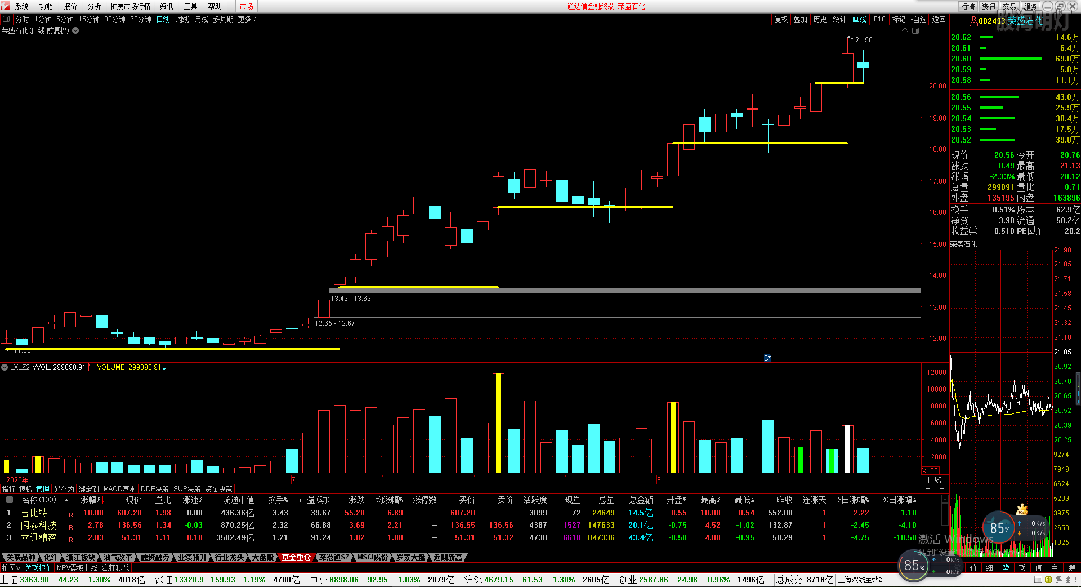Select the 周线 period
Viewport: 1081px width, 587px height.
click(x=182, y=19)
